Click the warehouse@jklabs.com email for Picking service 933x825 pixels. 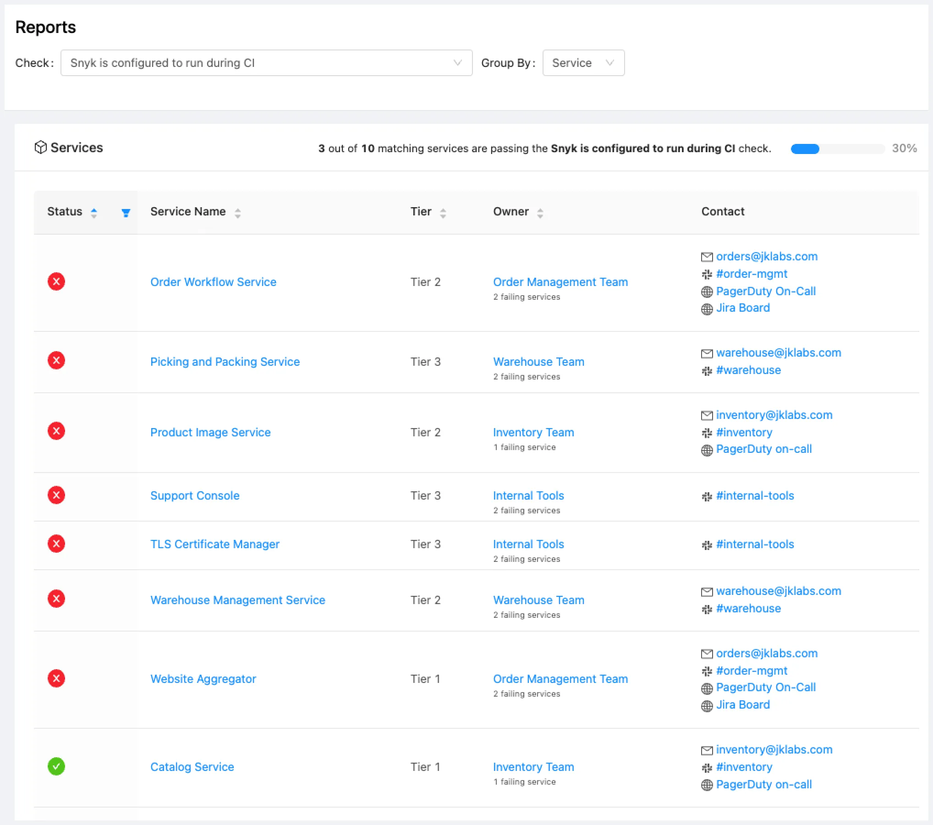(778, 352)
